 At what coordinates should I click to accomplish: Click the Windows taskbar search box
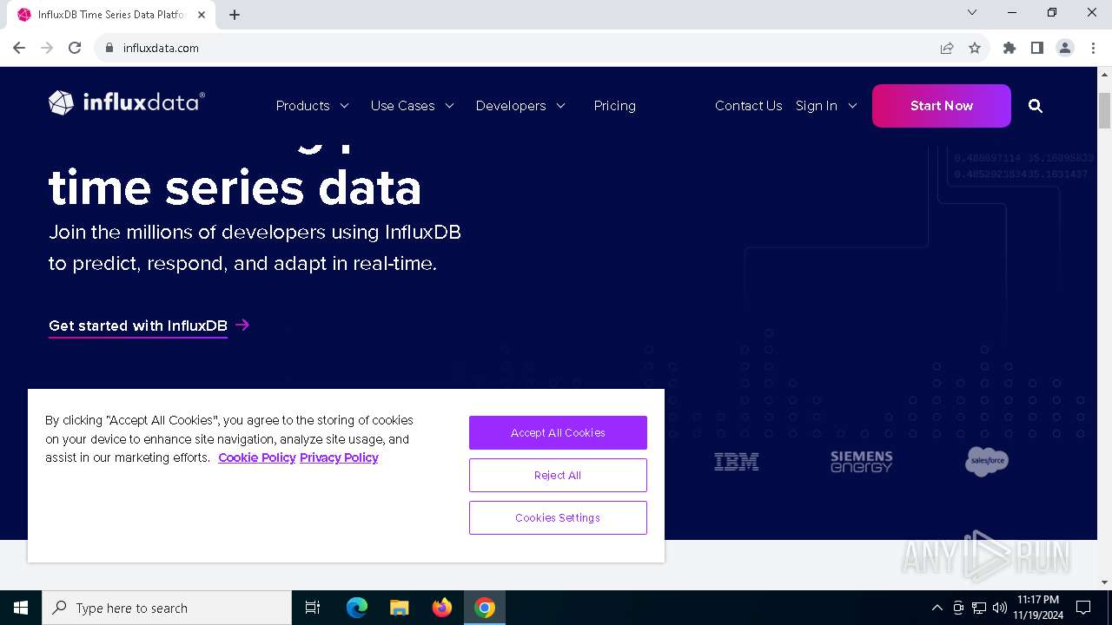tap(167, 608)
